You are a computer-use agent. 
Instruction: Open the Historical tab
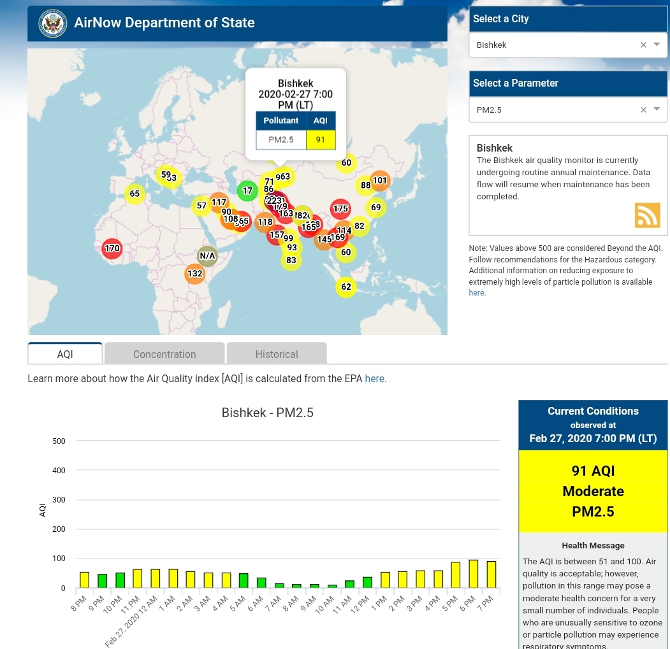[277, 354]
